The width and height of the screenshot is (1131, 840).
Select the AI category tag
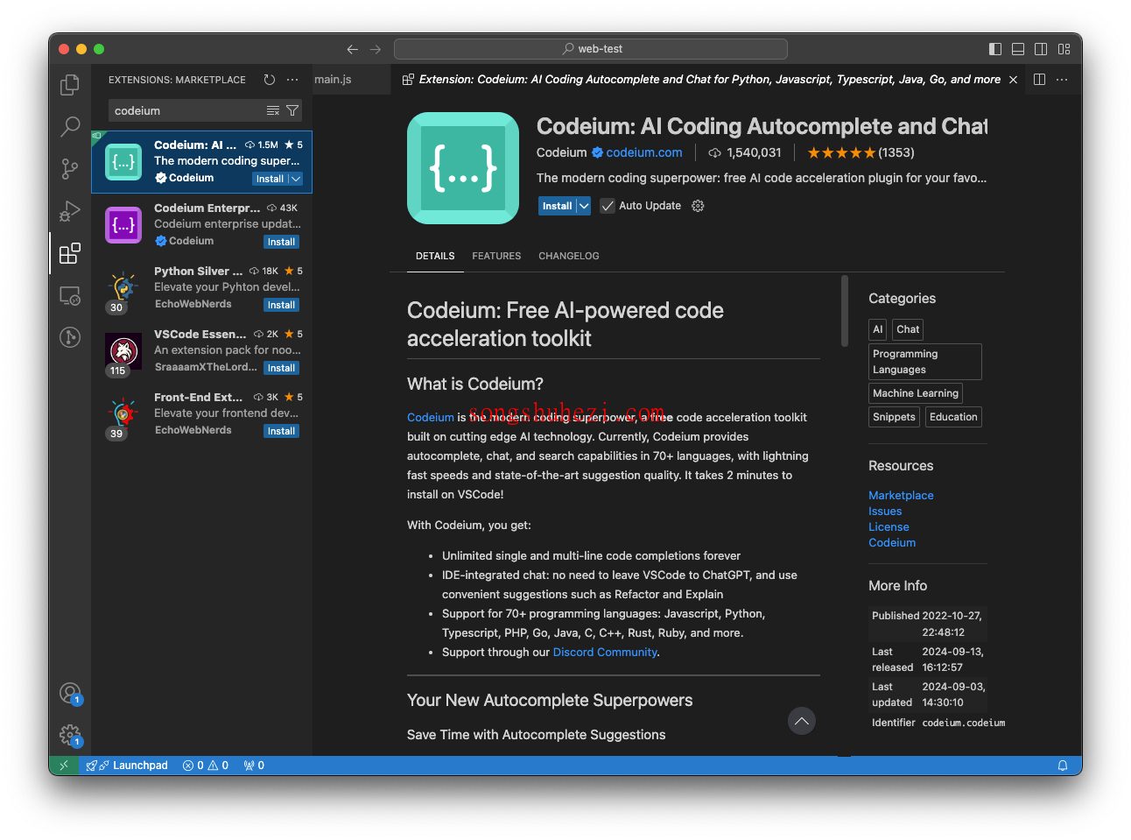(x=878, y=329)
